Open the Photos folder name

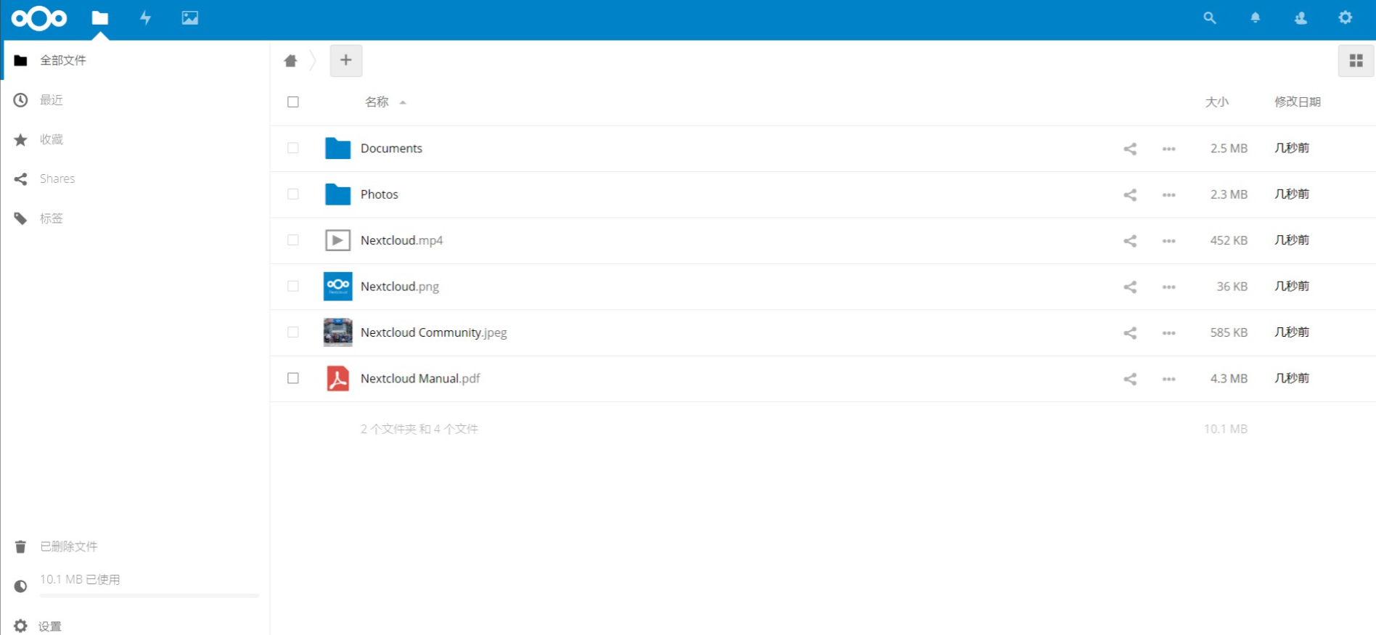[380, 194]
